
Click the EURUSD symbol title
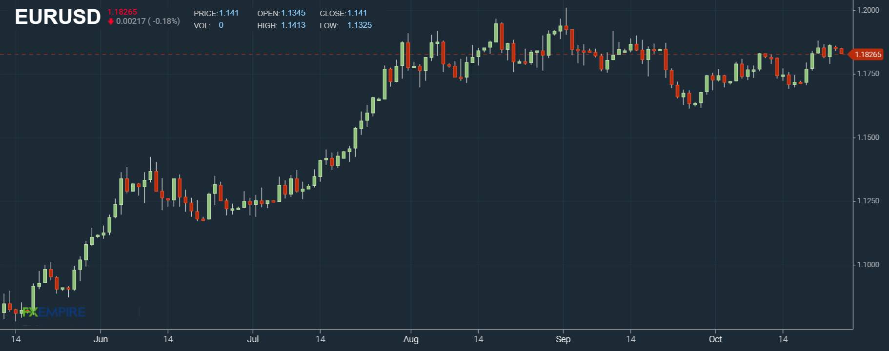click(58, 17)
